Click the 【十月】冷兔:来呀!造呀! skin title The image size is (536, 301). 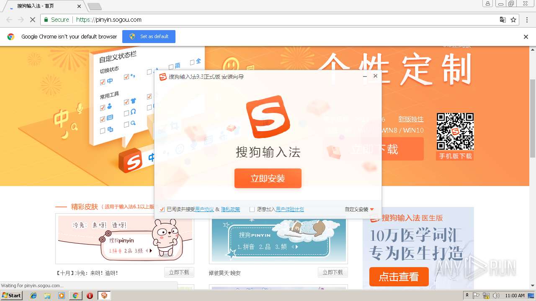[x=87, y=273]
